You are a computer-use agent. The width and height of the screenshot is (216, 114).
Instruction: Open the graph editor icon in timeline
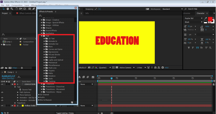tap(93, 77)
